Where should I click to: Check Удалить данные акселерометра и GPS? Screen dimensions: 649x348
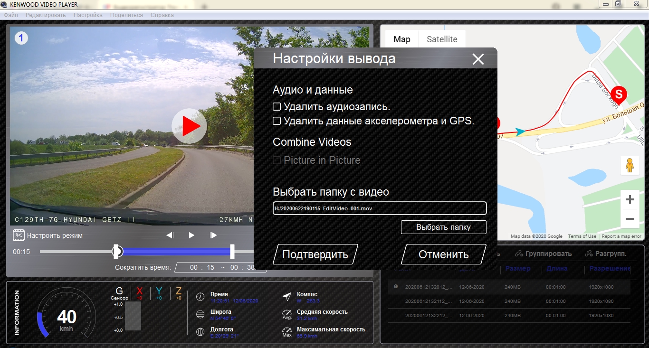pyautogui.click(x=277, y=121)
